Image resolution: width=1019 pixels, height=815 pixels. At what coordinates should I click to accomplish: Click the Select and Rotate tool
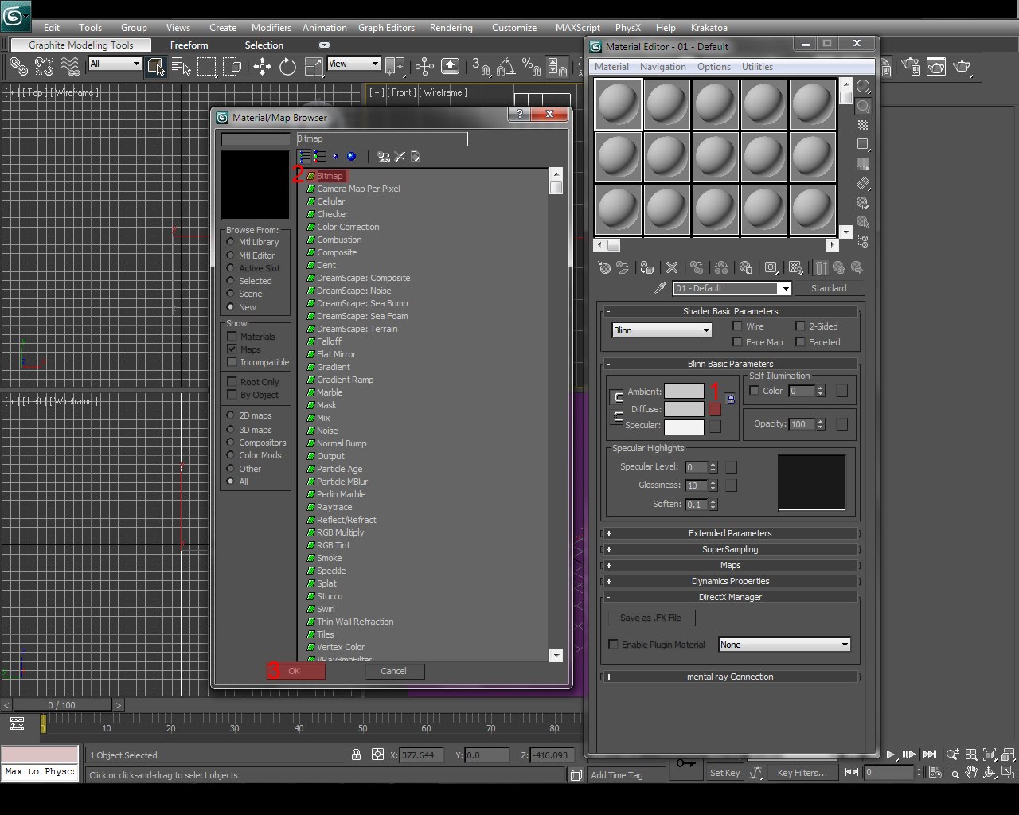tap(287, 67)
